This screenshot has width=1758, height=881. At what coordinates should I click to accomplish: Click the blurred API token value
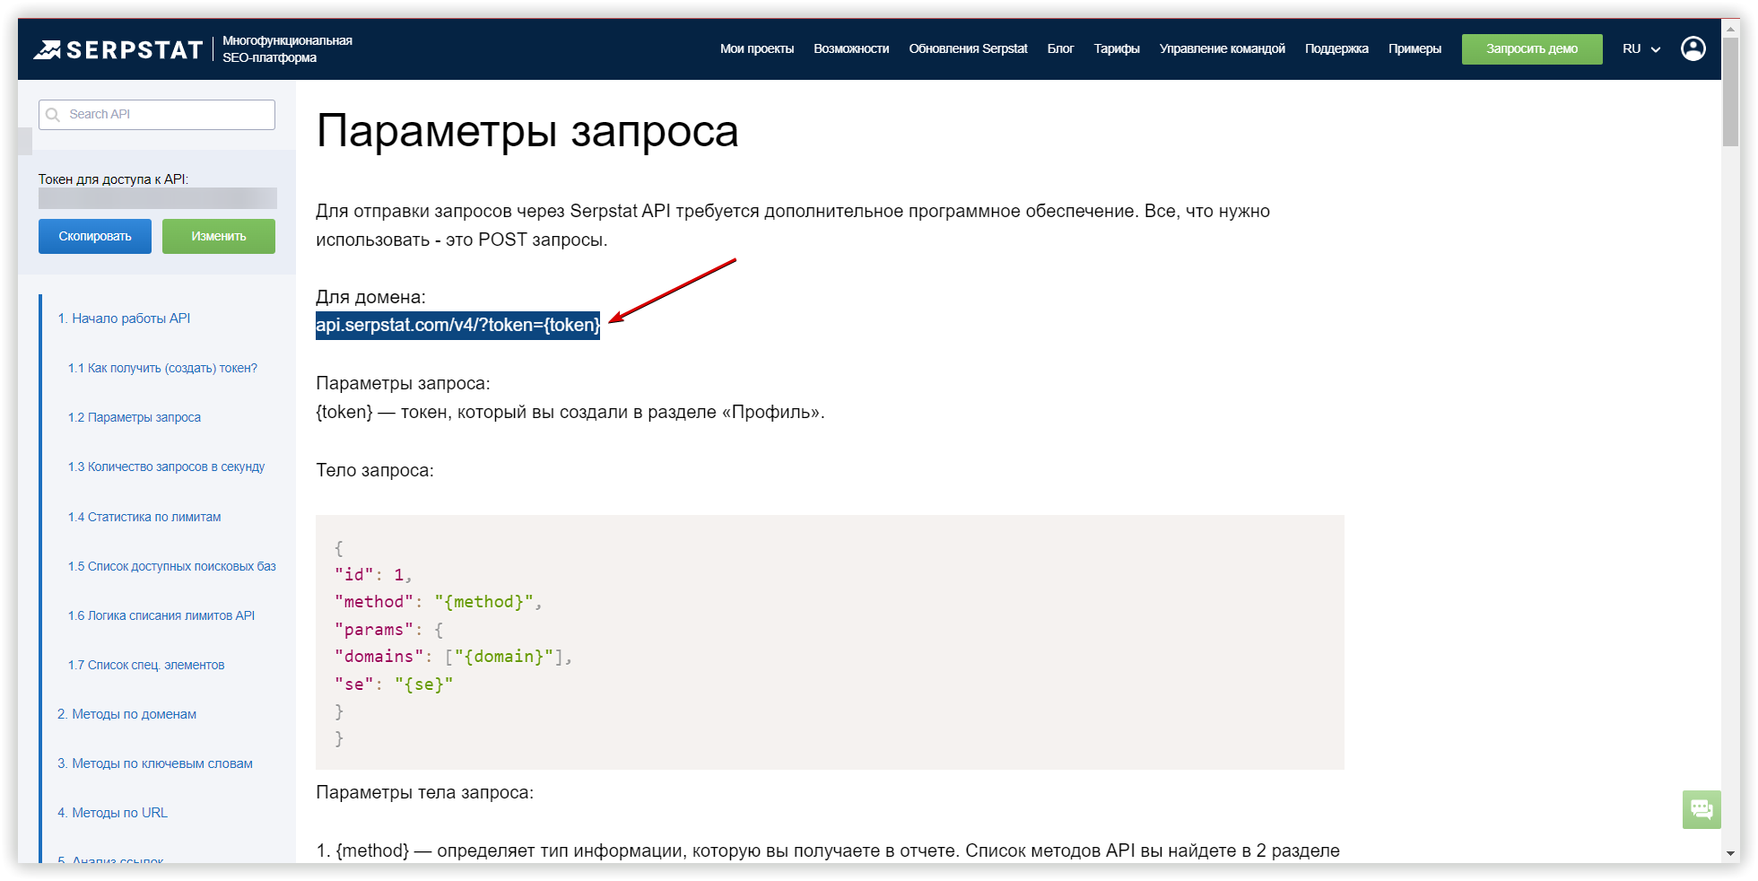[157, 198]
